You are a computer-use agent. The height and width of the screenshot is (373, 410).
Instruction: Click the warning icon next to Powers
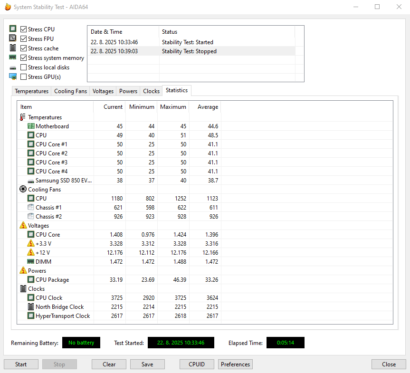[23, 270]
